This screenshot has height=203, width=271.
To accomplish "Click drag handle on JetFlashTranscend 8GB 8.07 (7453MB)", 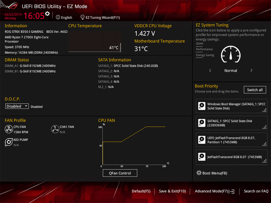I will (x=265, y=161).
